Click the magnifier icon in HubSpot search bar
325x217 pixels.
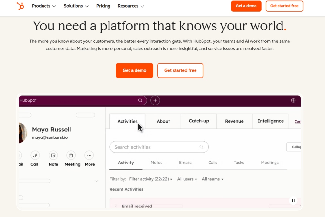[140, 100]
